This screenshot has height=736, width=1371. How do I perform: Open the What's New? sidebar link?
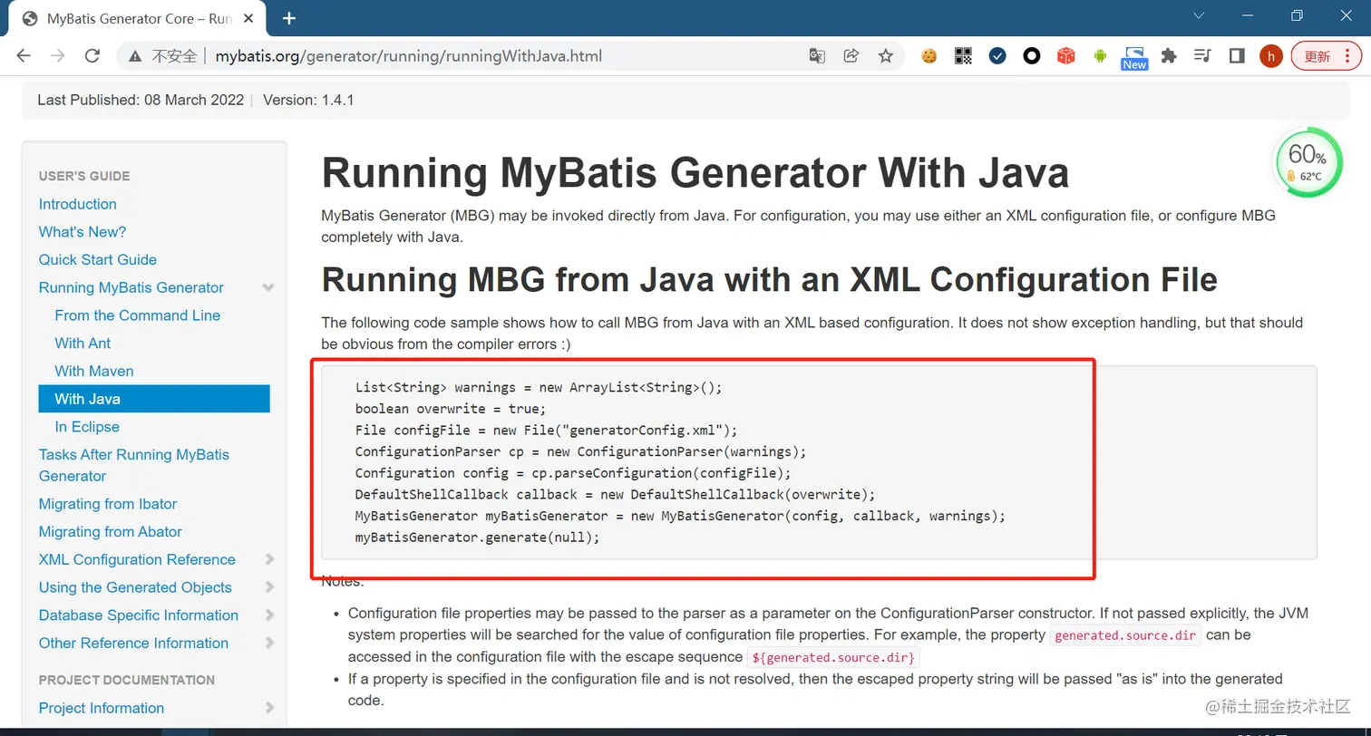pos(83,232)
